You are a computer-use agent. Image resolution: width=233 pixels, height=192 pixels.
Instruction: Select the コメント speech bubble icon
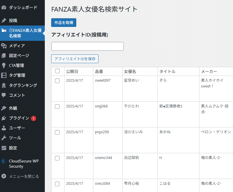pos(4,95)
